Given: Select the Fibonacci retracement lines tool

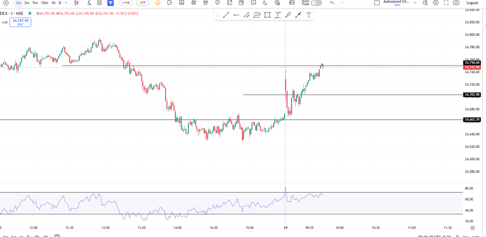Looking at the screenshot, I should pyautogui.click(x=257, y=15).
